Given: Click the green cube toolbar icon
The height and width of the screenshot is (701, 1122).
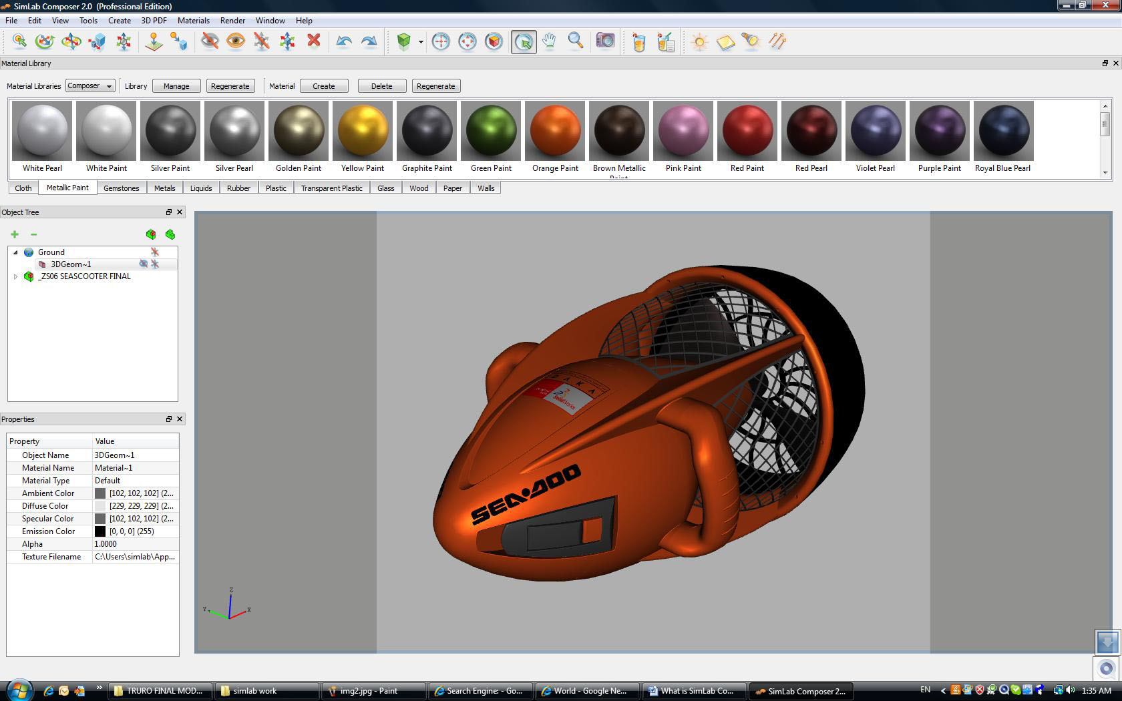Looking at the screenshot, I should [x=403, y=41].
